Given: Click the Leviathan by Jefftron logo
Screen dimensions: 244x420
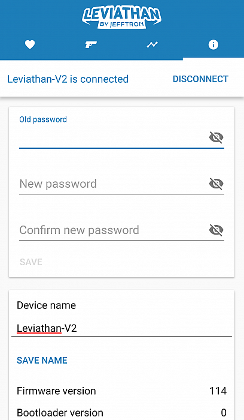Looking at the screenshot, I should coord(122,17).
